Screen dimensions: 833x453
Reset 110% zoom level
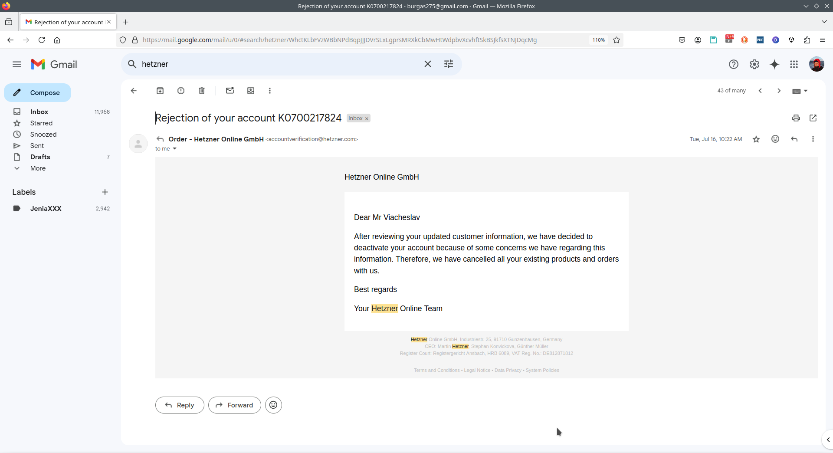pos(599,40)
